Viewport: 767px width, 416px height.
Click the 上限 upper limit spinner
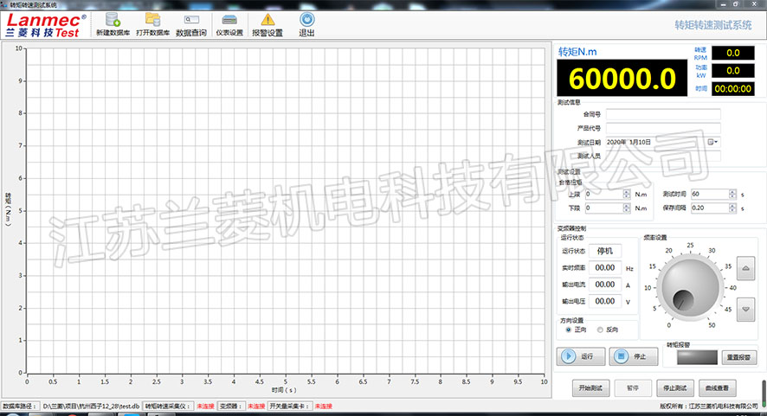[626, 195]
